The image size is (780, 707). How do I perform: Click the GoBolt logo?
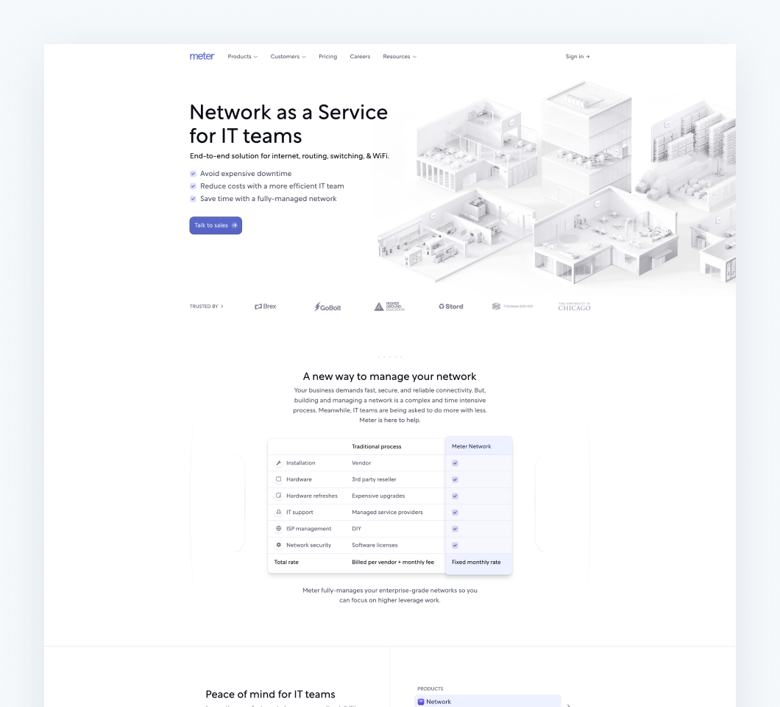(327, 306)
